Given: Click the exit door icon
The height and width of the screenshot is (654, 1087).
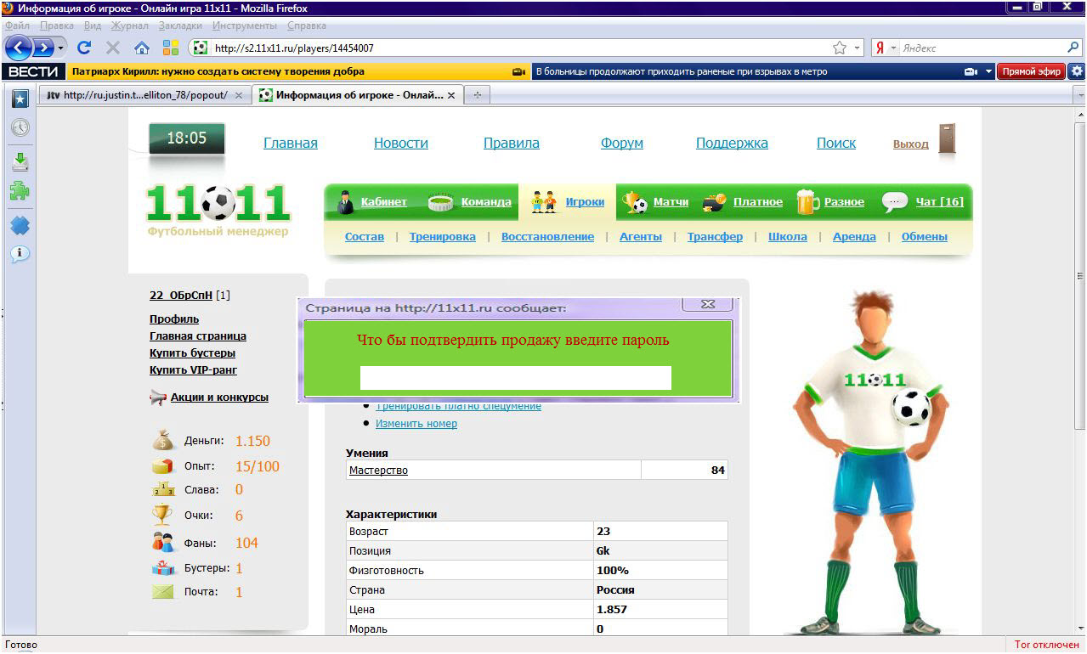Looking at the screenshot, I should (x=947, y=139).
